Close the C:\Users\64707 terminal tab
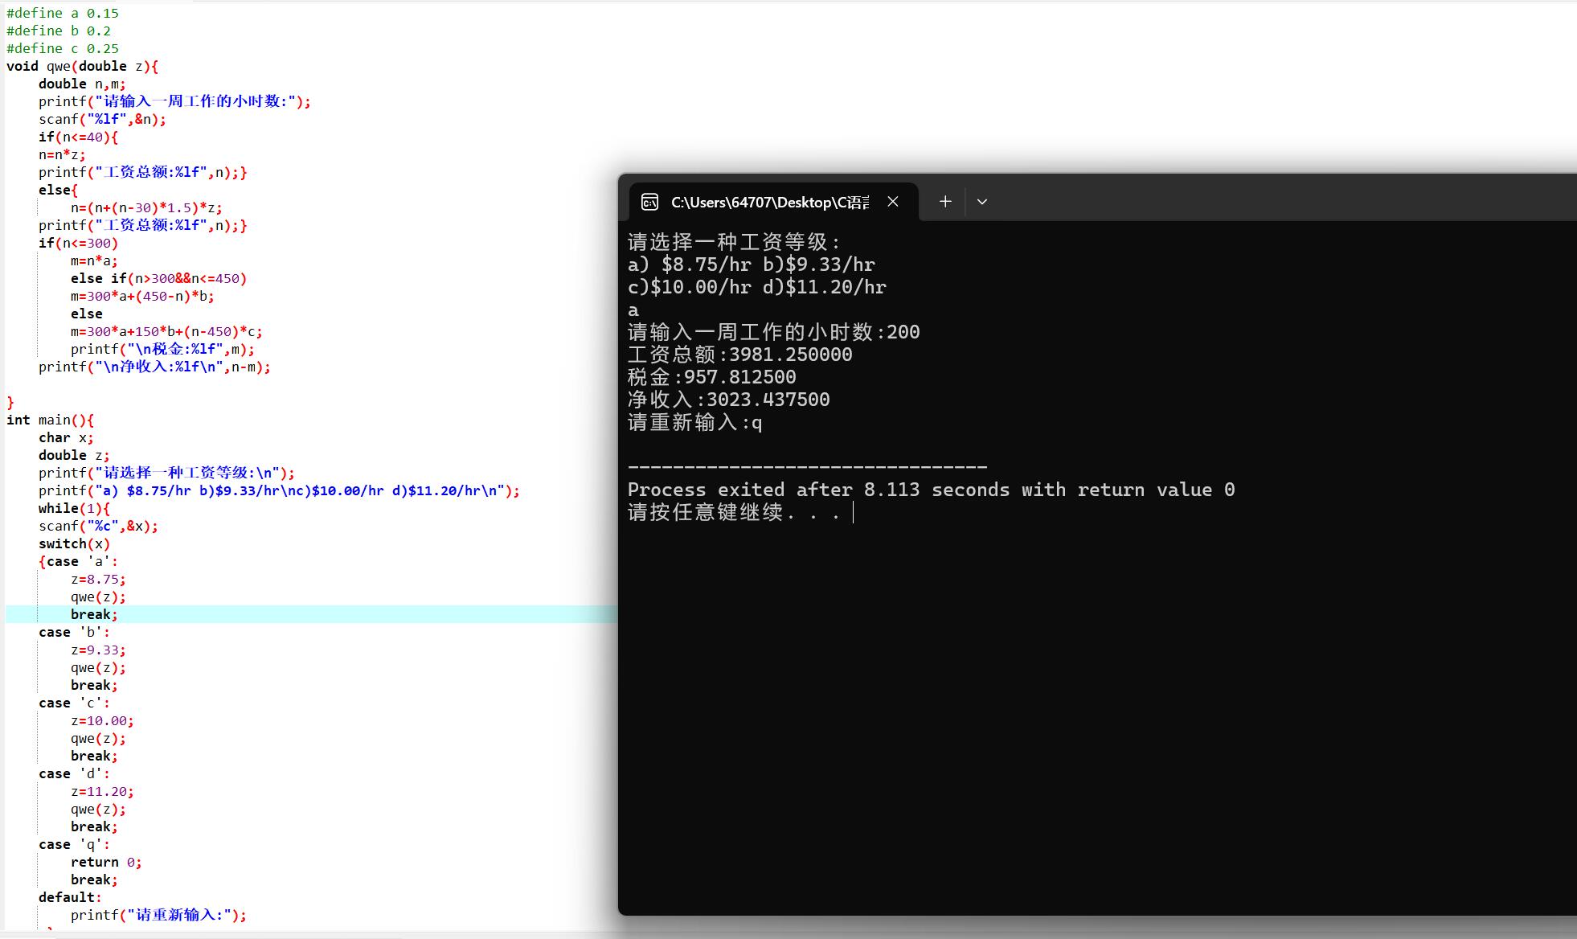Image resolution: width=1577 pixels, height=939 pixels. 893,202
